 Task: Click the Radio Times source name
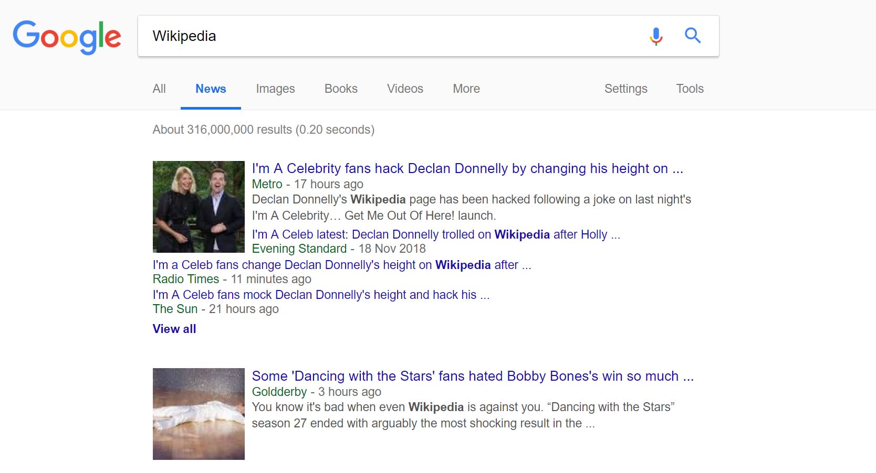pos(186,279)
